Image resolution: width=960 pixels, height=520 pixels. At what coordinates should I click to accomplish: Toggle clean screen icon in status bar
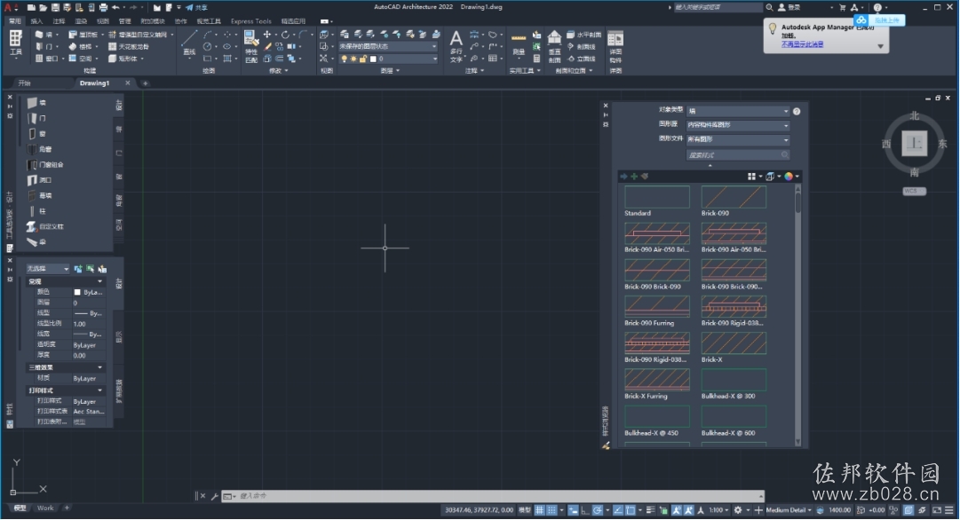937,509
